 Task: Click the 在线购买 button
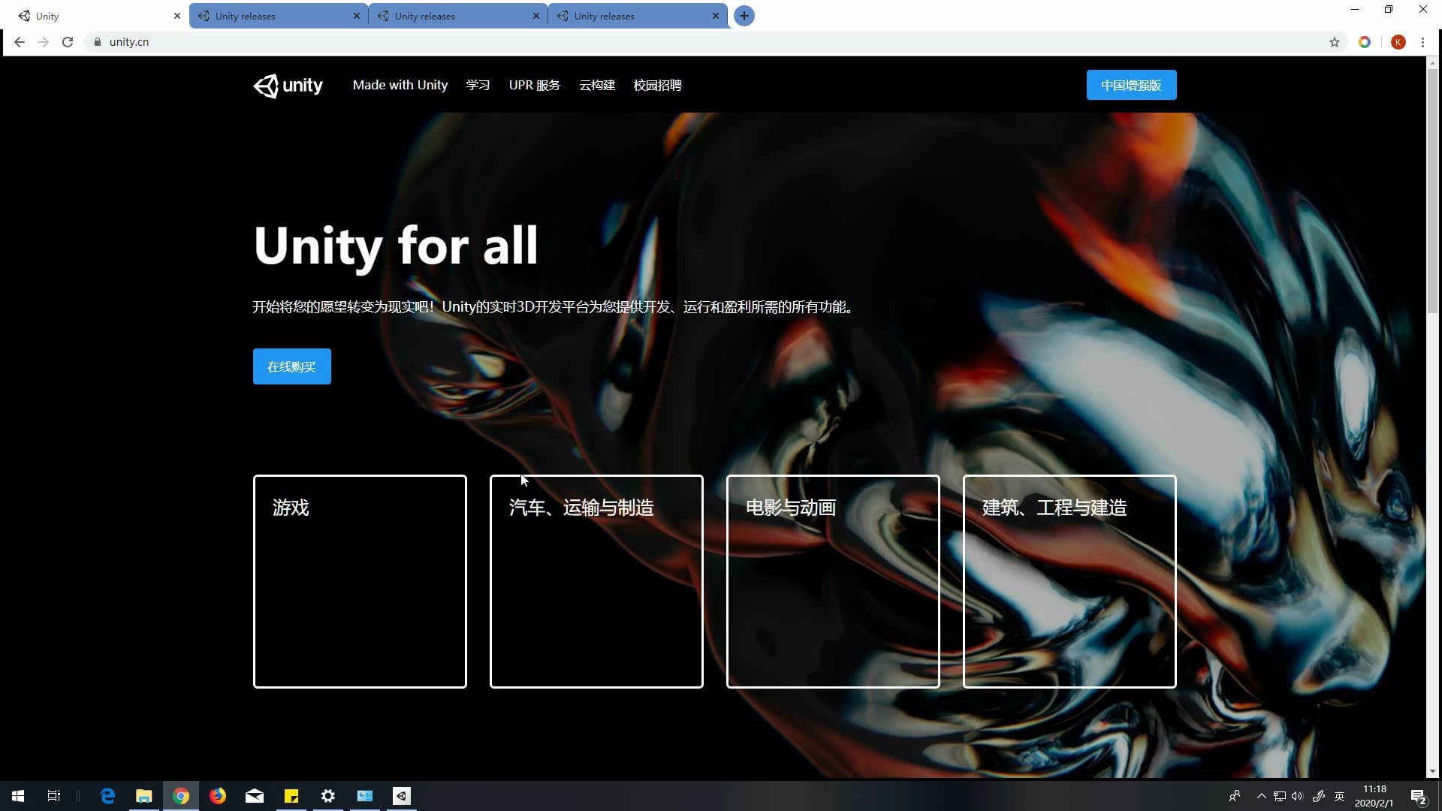[x=291, y=366]
